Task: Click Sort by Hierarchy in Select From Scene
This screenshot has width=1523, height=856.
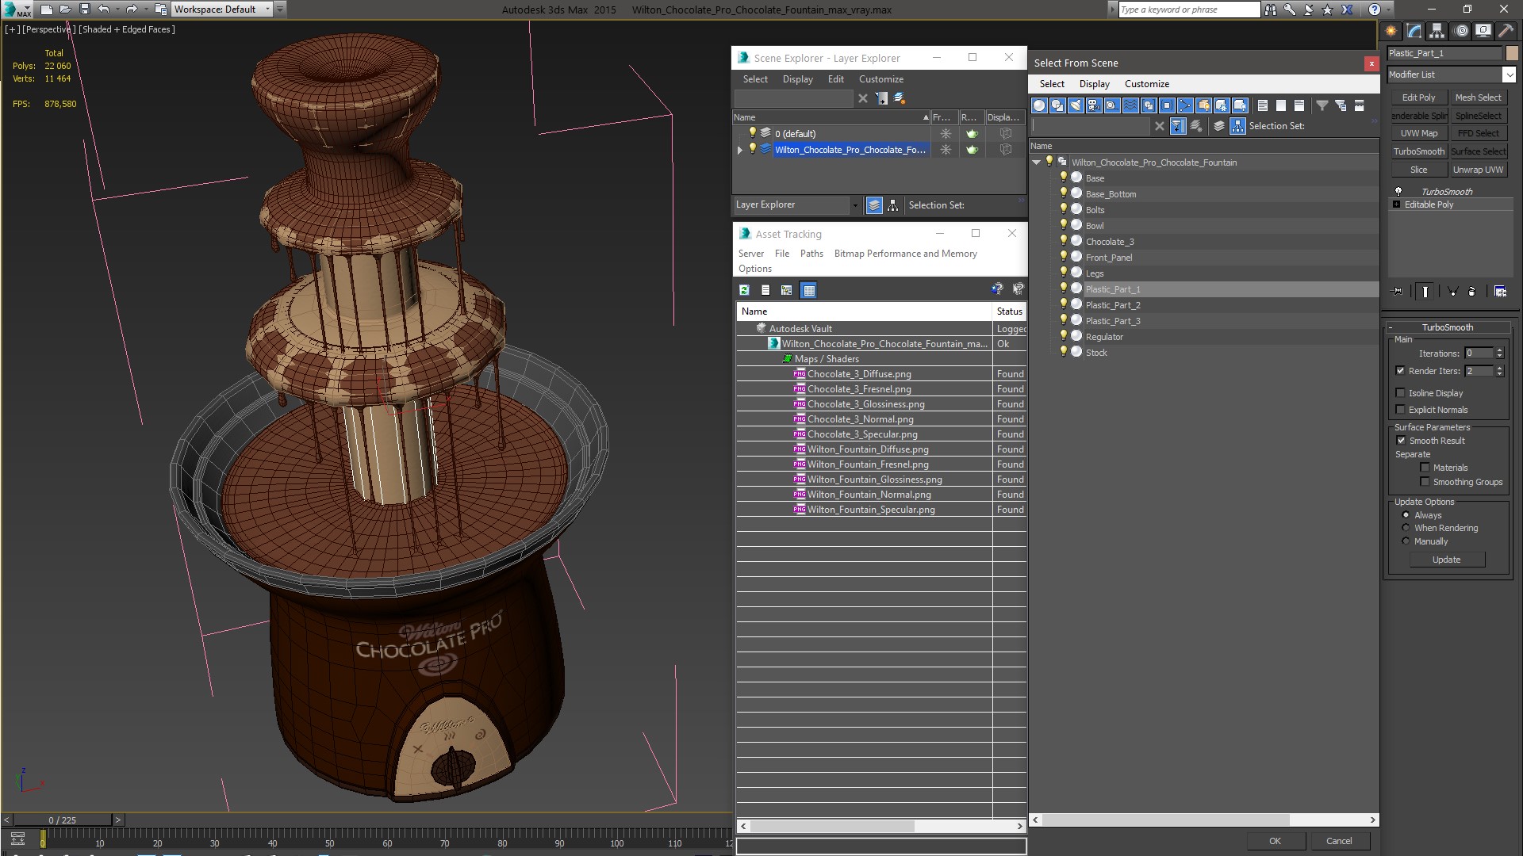Action: pos(1238,126)
